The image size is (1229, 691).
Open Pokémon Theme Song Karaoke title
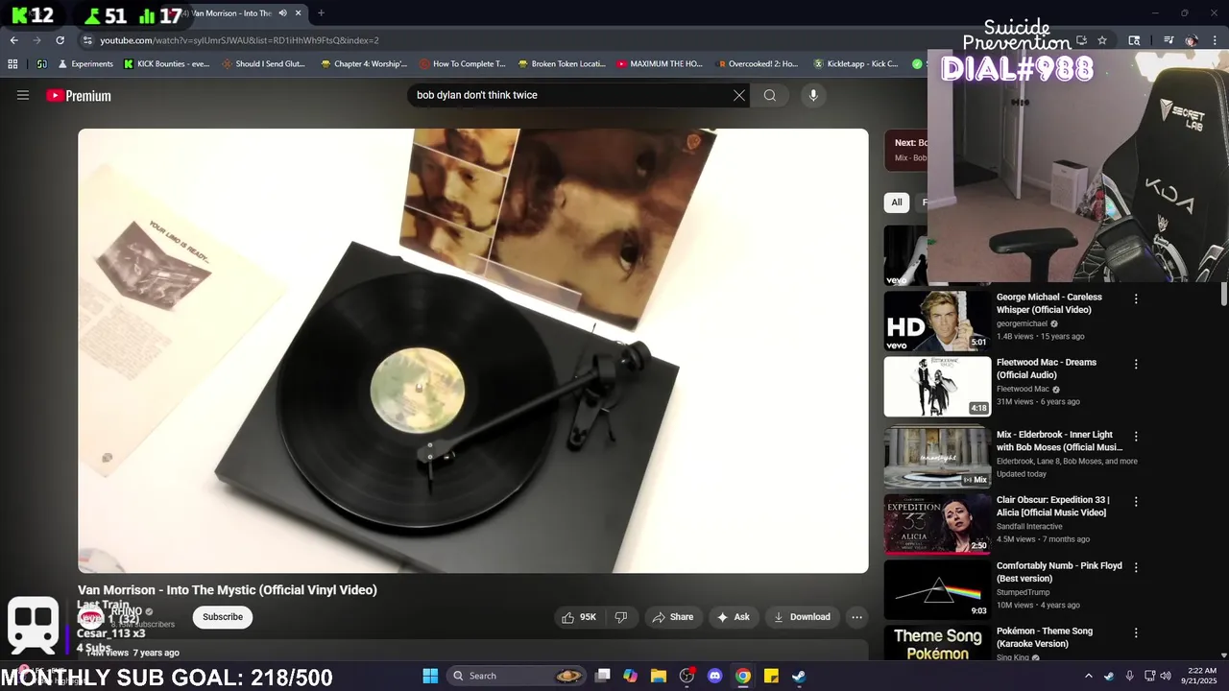tap(1045, 637)
